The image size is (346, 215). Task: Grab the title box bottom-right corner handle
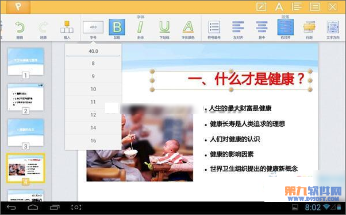pyautogui.click(x=310, y=89)
